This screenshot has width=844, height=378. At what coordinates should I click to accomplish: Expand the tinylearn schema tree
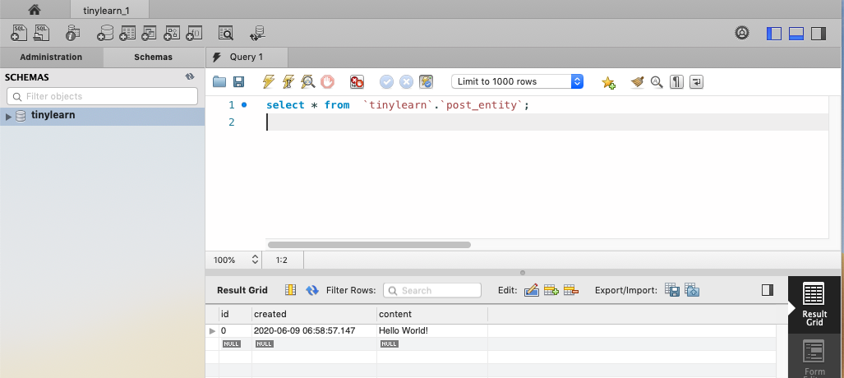coord(8,116)
